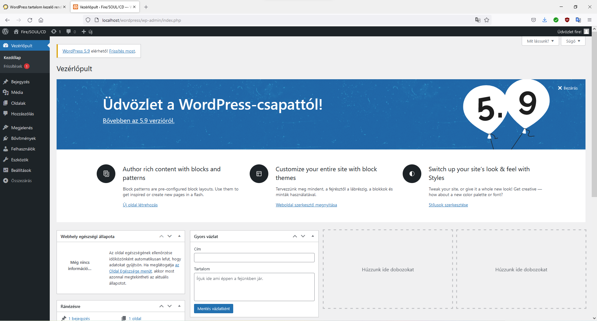This screenshot has width=597, height=321.
Task: Click Weboldal szerkesztő megnyitása link
Action: pos(306,205)
